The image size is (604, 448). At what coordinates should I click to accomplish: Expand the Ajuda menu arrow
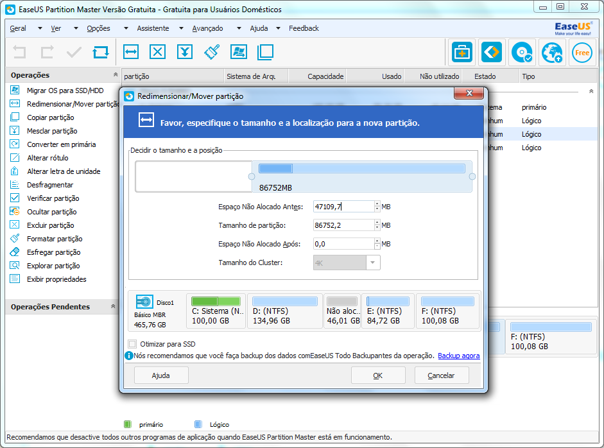click(x=279, y=28)
